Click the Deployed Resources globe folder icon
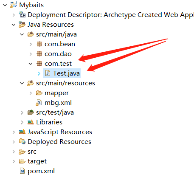The width and height of the screenshot is (194, 177). (22, 141)
